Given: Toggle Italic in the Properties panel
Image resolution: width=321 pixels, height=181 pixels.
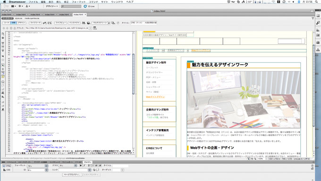Looking at the screenshot, I should (84, 165).
